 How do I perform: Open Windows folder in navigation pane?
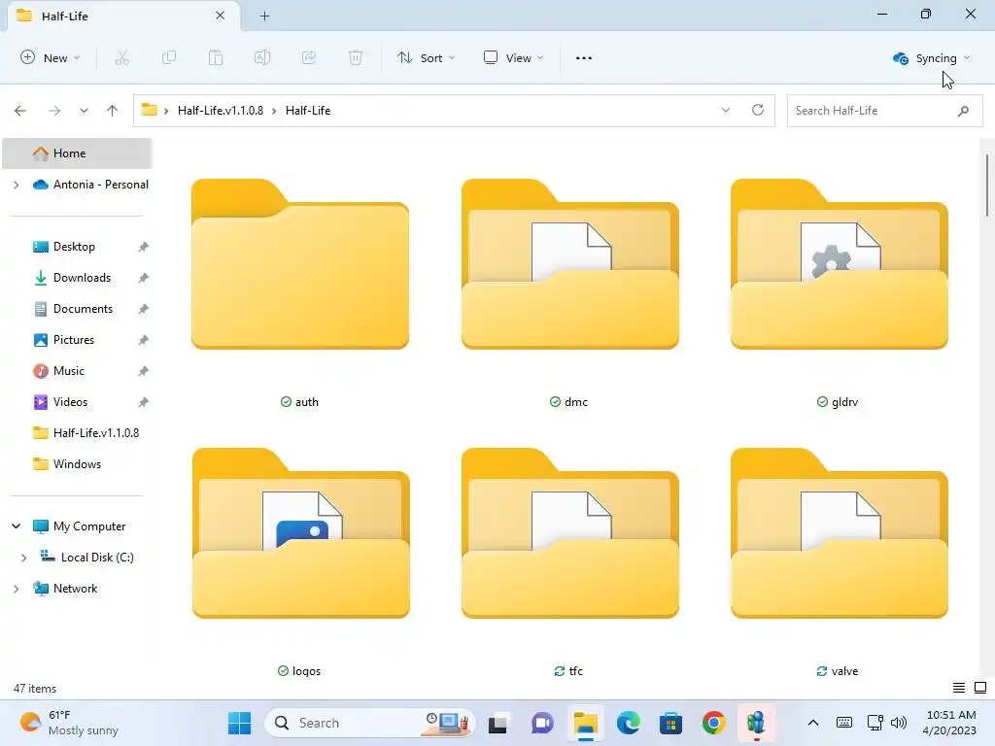coord(77,464)
